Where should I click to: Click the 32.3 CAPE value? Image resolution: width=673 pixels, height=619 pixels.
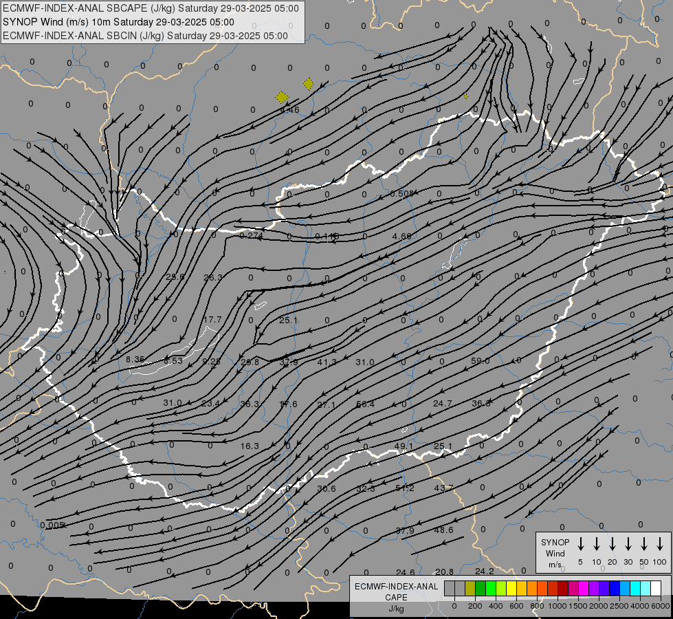click(365, 488)
